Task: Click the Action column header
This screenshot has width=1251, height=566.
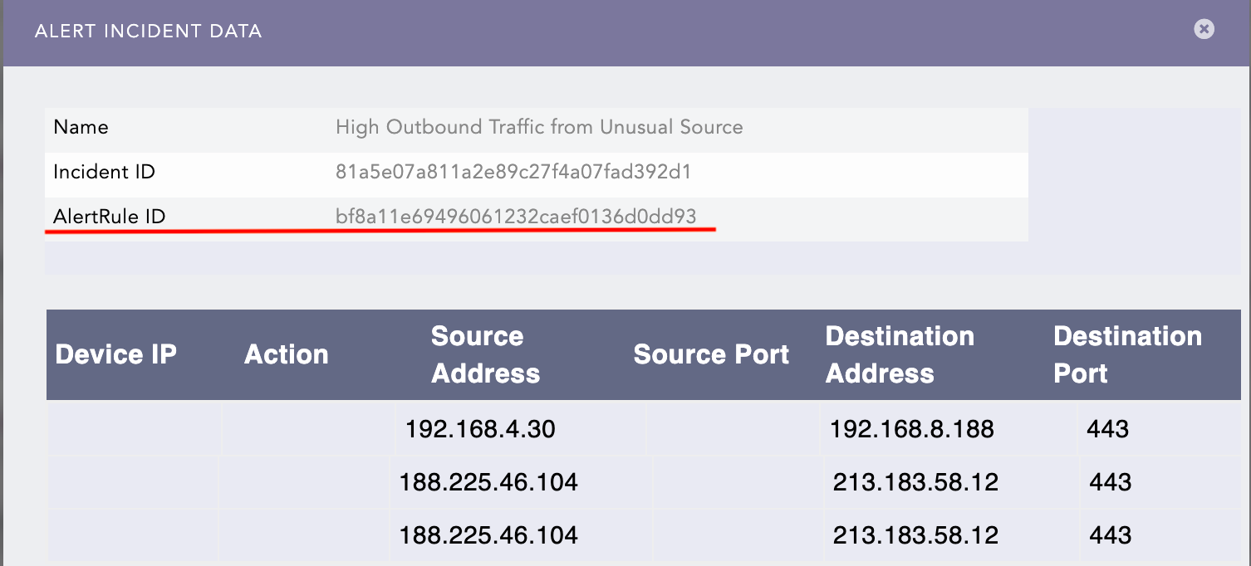Action: [286, 354]
